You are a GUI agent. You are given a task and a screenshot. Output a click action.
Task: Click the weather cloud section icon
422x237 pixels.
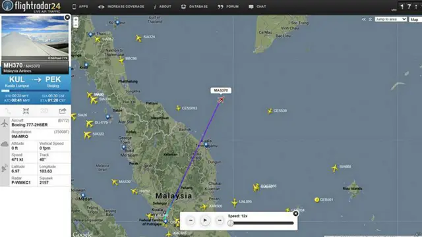(x=5, y=144)
